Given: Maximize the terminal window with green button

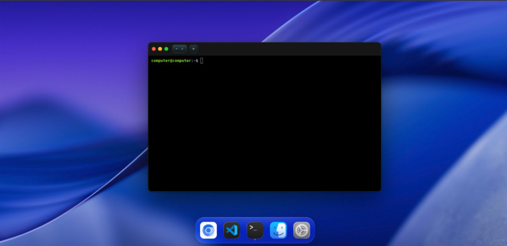Looking at the screenshot, I should click(x=166, y=49).
